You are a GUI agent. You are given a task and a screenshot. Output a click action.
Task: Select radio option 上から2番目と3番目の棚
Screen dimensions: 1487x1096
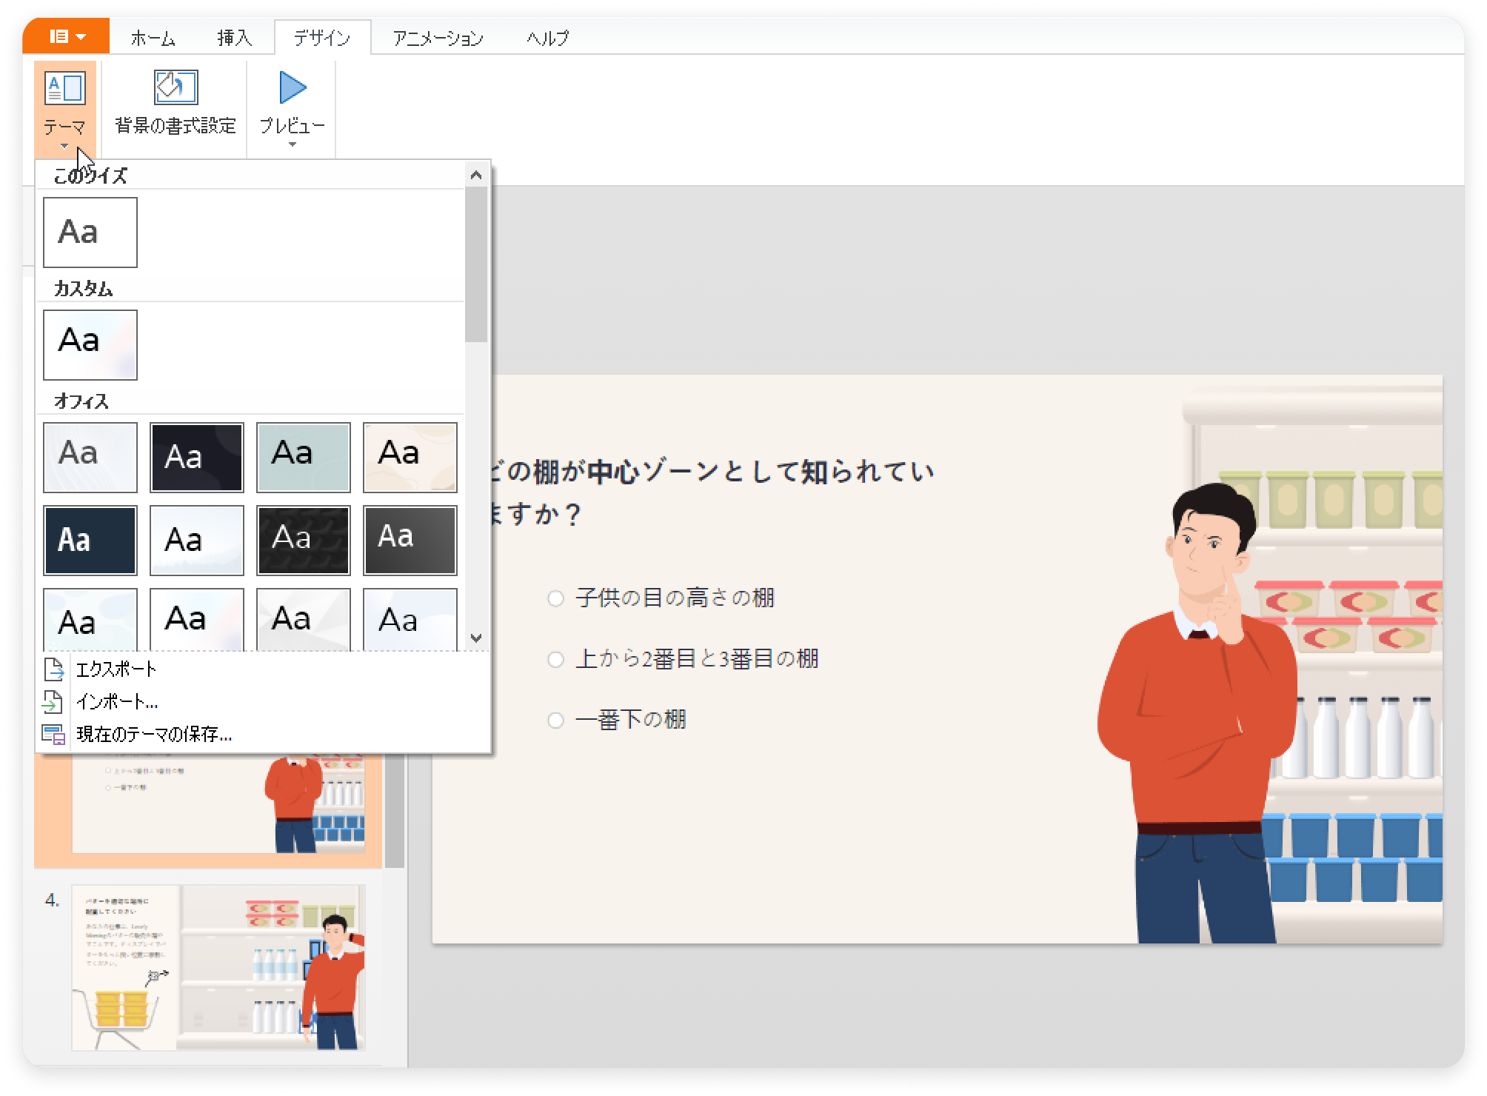(555, 659)
